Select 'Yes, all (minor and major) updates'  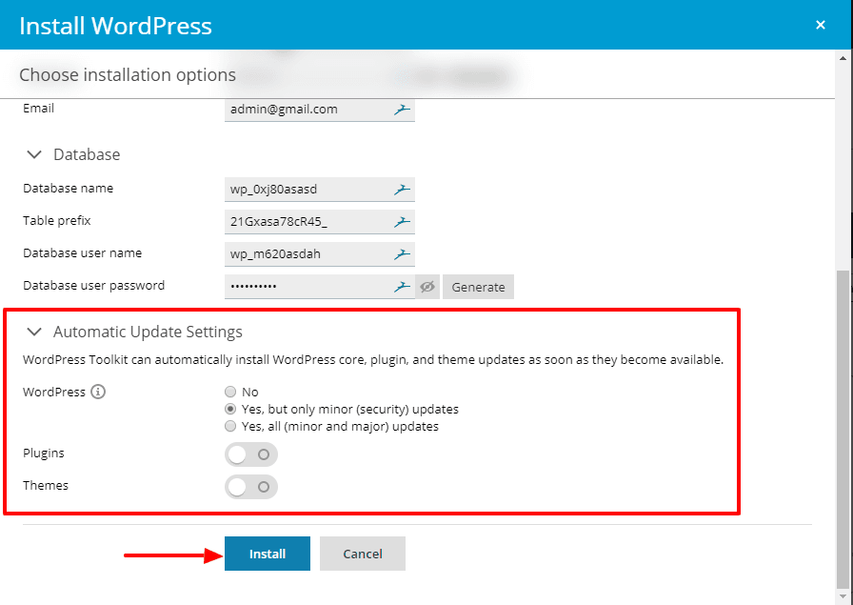pos(230,426)
